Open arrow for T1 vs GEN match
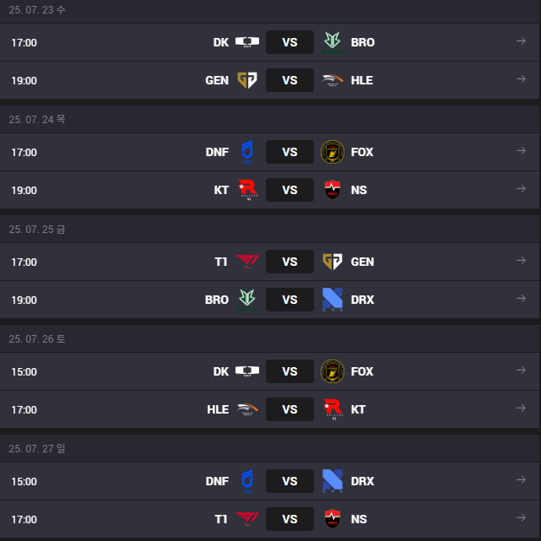This screenshot has width=541, height=541. [521, 261]
